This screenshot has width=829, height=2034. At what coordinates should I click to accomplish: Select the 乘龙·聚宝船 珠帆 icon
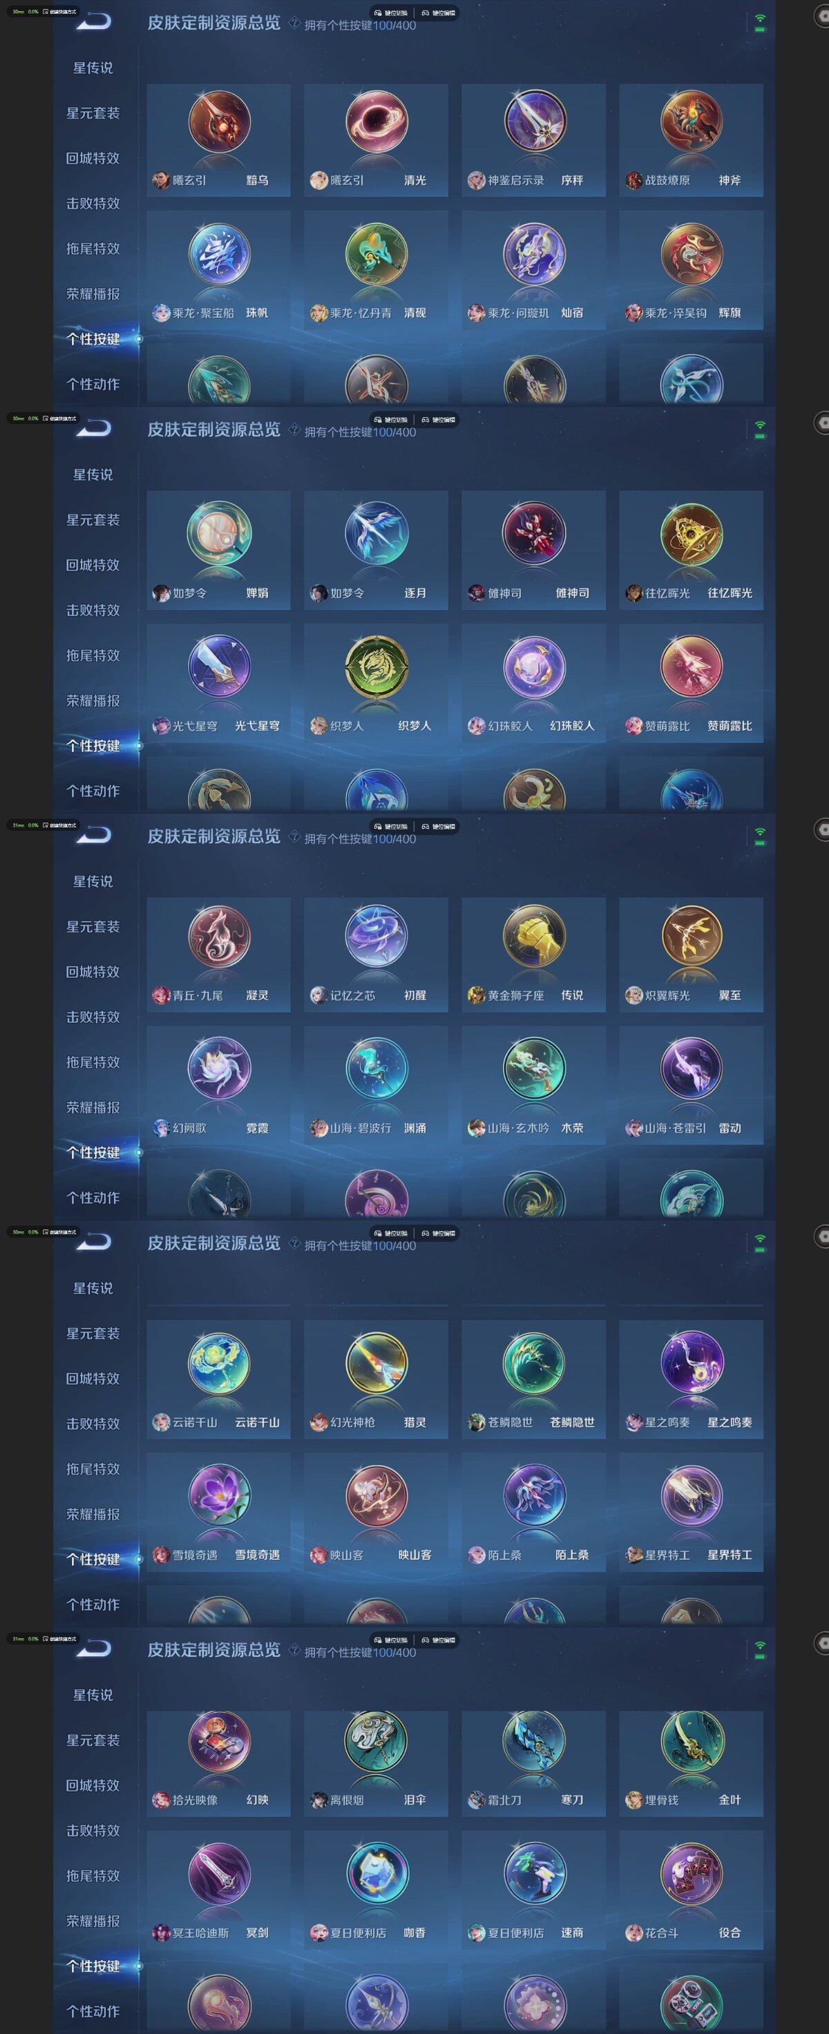pos(220,254)
